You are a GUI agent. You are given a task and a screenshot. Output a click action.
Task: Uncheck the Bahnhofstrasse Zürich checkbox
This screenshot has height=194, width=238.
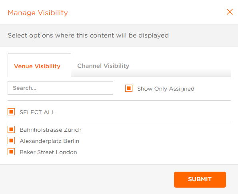pos(11,129)
